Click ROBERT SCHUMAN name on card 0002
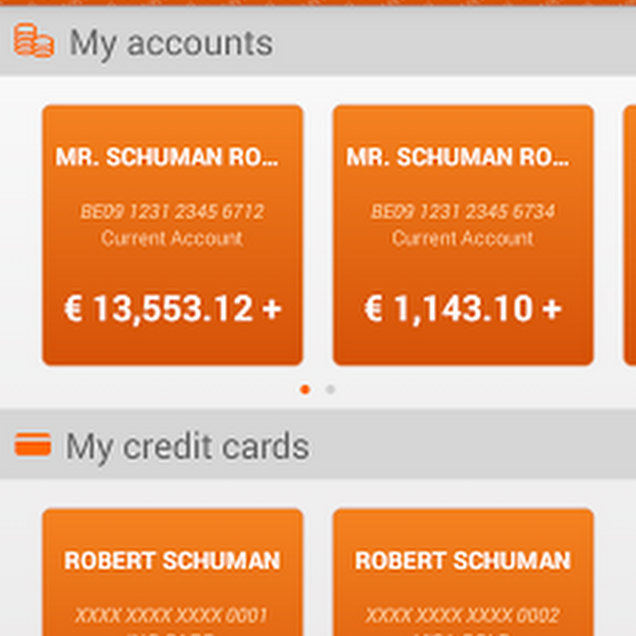 coord(463,561)
